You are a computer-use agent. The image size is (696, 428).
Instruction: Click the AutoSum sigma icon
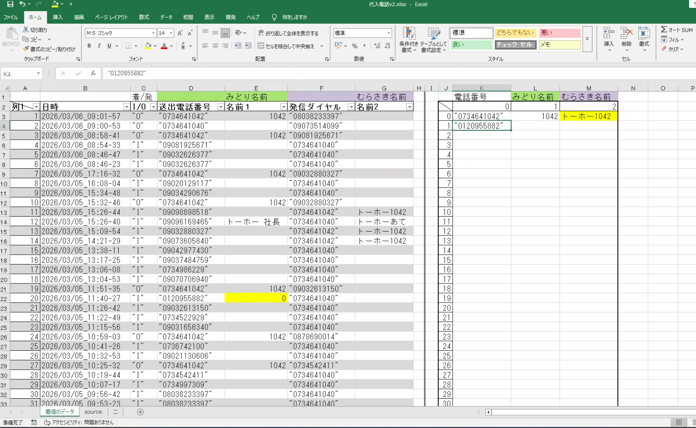point(664,29)
